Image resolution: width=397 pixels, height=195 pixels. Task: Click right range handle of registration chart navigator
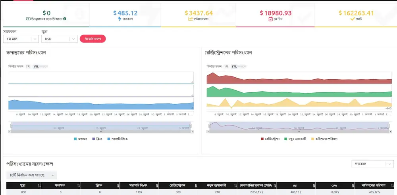point(389,126)
